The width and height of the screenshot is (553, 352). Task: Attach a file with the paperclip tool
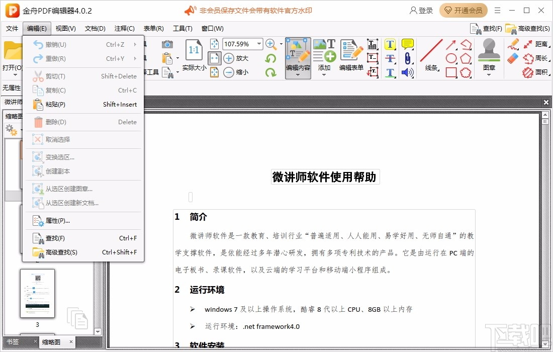click(407, 59)
